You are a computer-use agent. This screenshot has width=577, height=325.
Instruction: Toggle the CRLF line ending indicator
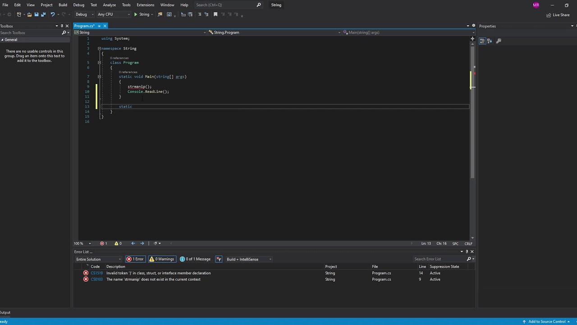point(468,244)
